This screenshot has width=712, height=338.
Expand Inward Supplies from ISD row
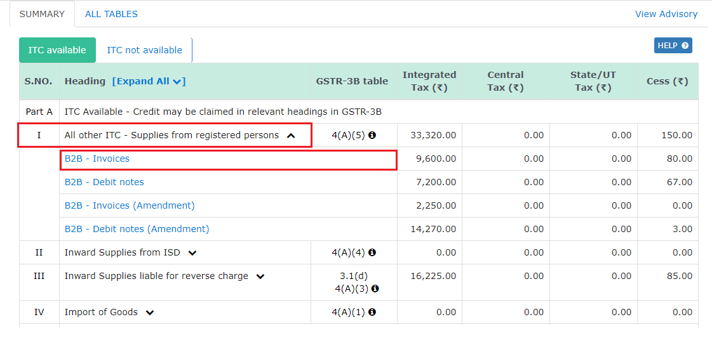point(192,253)
